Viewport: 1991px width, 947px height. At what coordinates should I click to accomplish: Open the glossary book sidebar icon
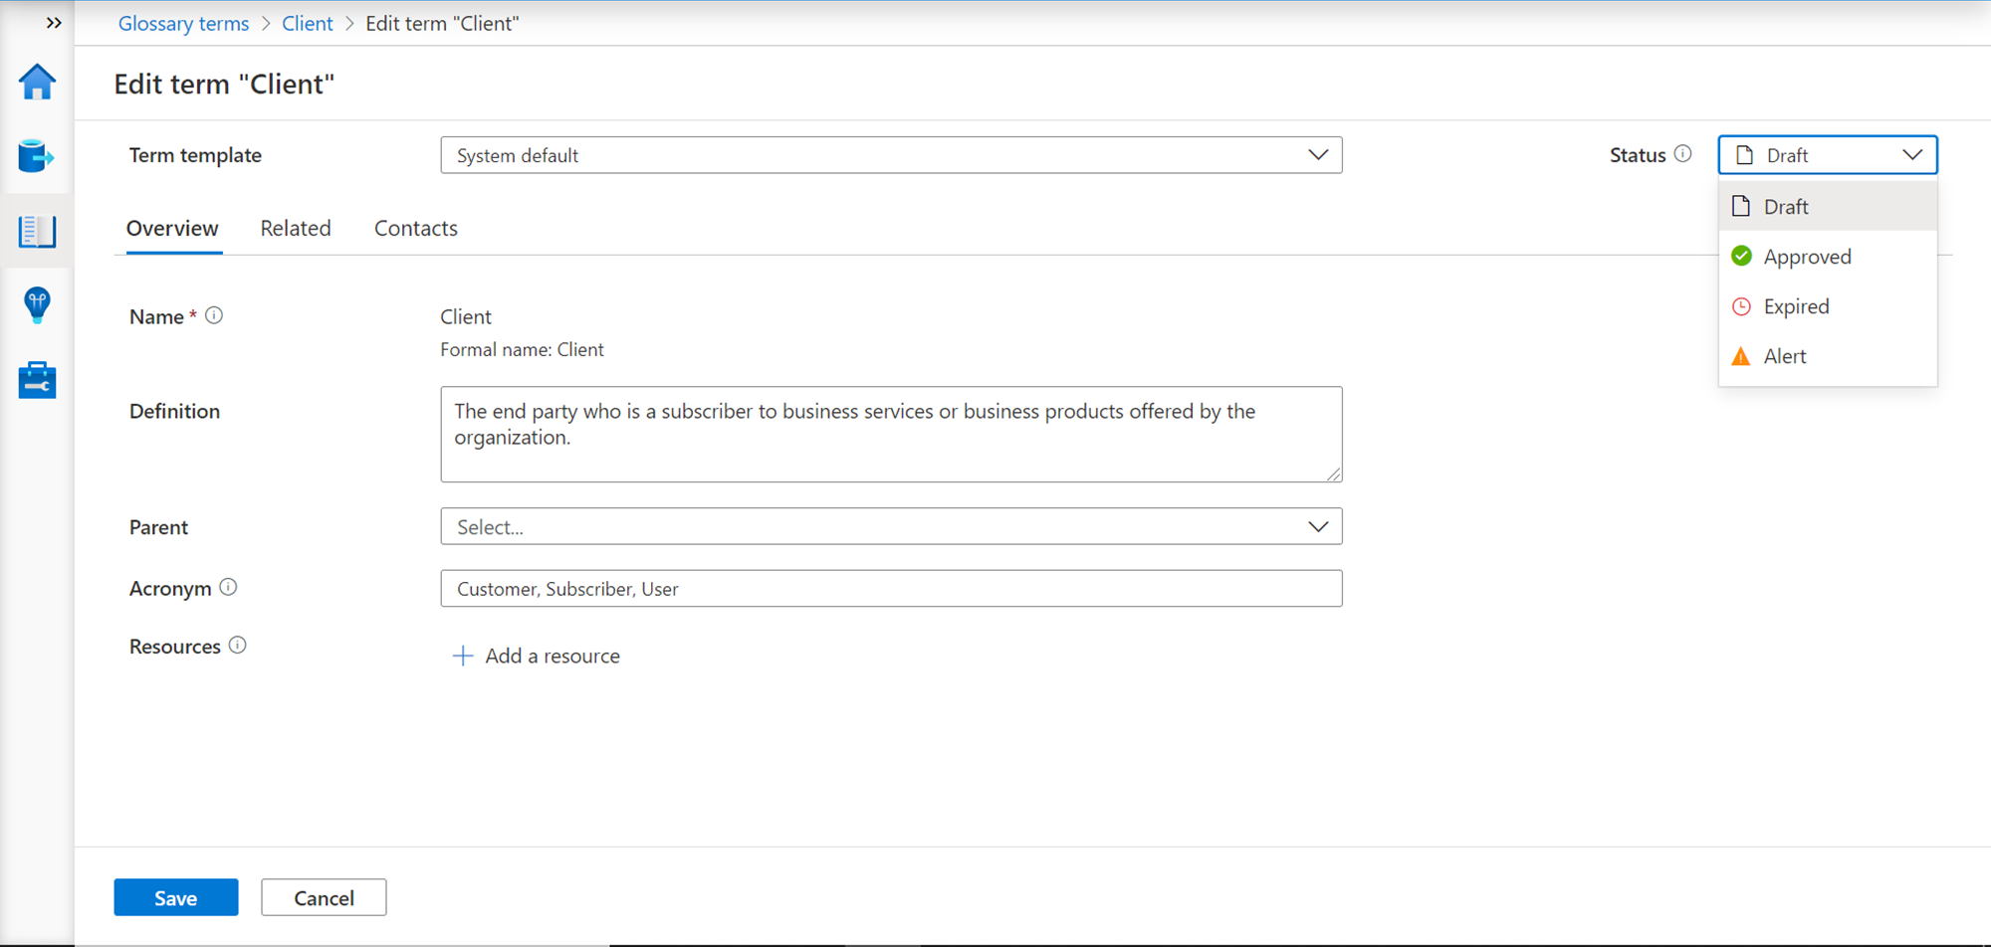pos(37,232)
